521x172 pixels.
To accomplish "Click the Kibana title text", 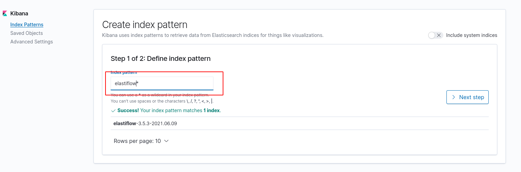I will (19, 14).
